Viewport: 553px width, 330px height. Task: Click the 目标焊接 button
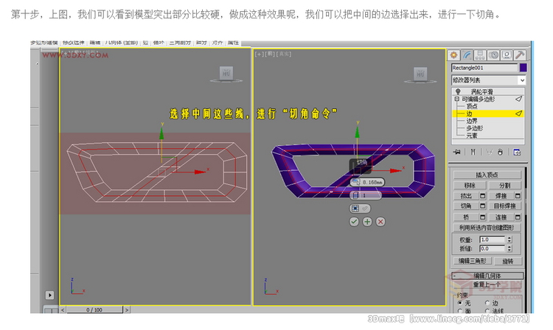(504, 206)
